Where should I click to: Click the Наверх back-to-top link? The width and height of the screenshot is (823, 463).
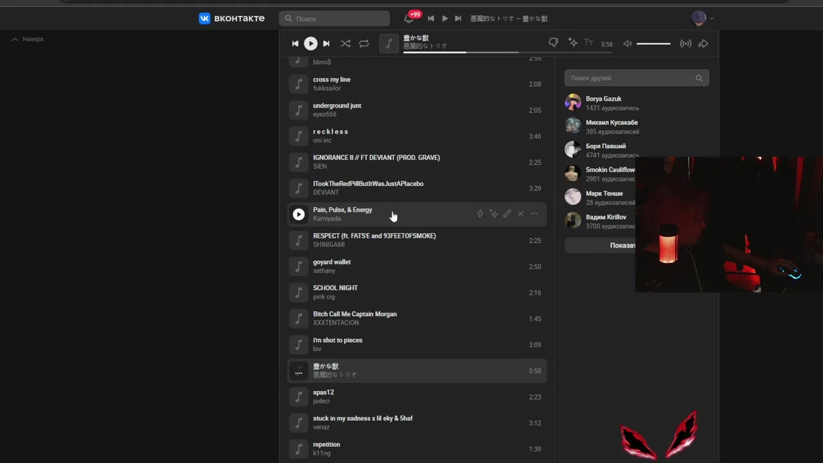[x=28, y=39]
